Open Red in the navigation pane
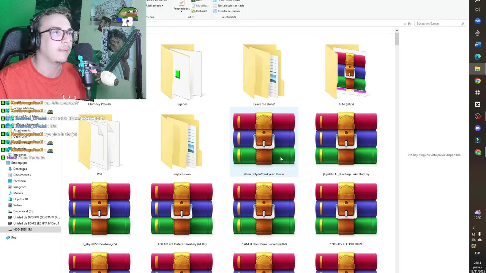This screenshot has height=273, width=486. point(14,237)
